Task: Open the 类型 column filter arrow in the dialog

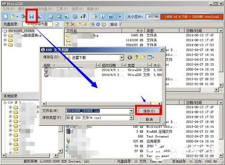Action: pos(150,65)
